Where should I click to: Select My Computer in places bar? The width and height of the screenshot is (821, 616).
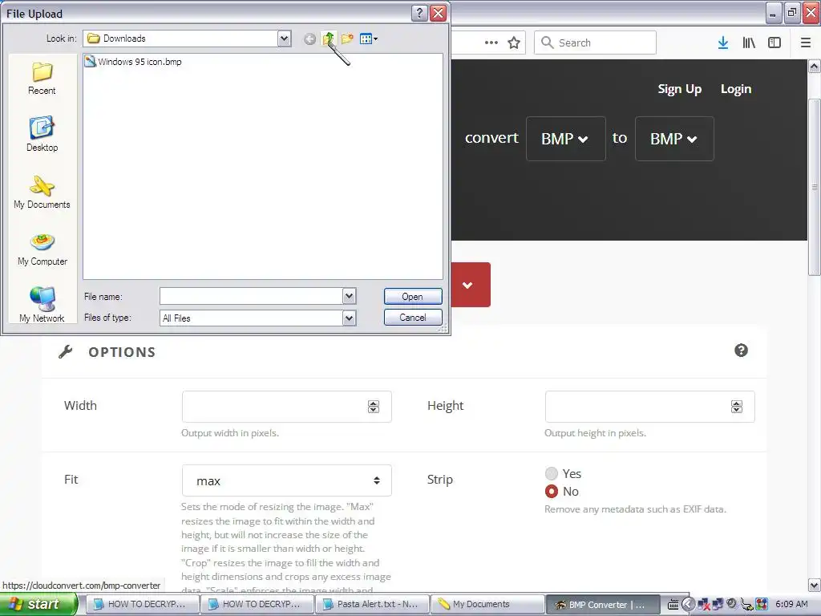point(42,249)
